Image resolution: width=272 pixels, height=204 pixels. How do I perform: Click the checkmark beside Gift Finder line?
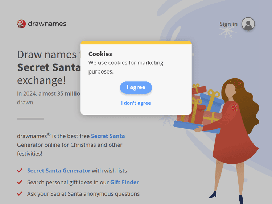20,182
